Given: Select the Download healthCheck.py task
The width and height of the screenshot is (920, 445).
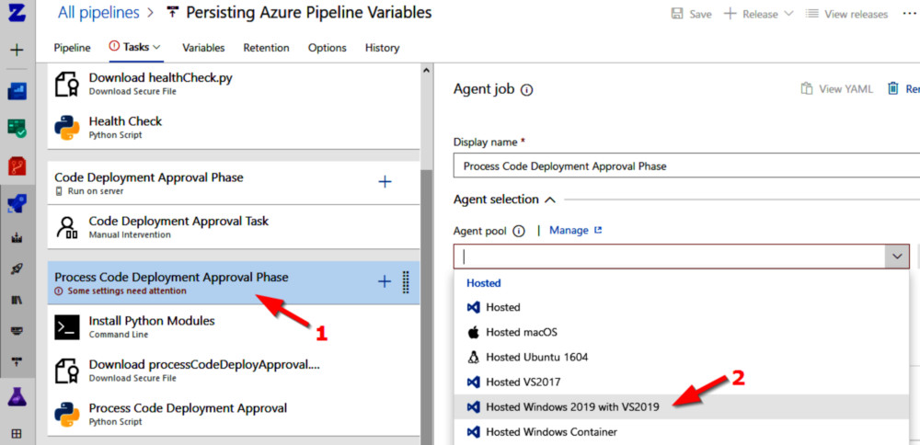Looking at the screenshot, I should [x=234, y=84].
